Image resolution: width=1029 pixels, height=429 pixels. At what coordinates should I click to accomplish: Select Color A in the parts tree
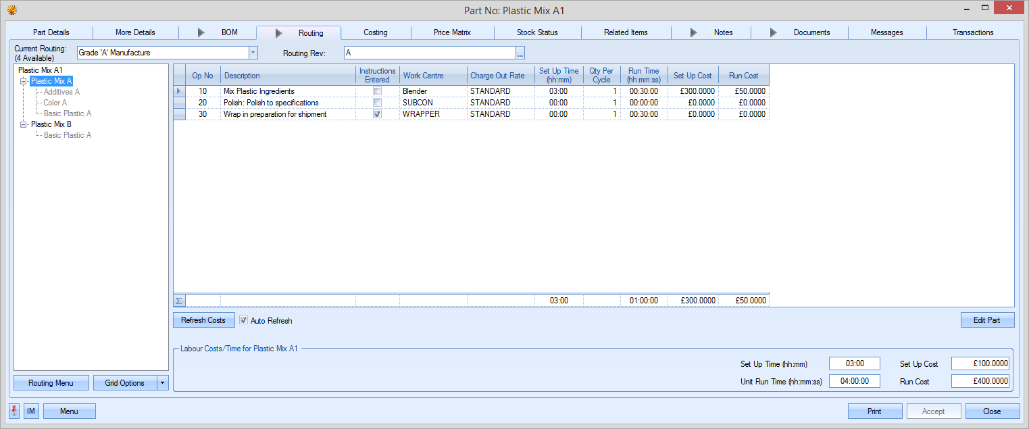click(55, 103)
